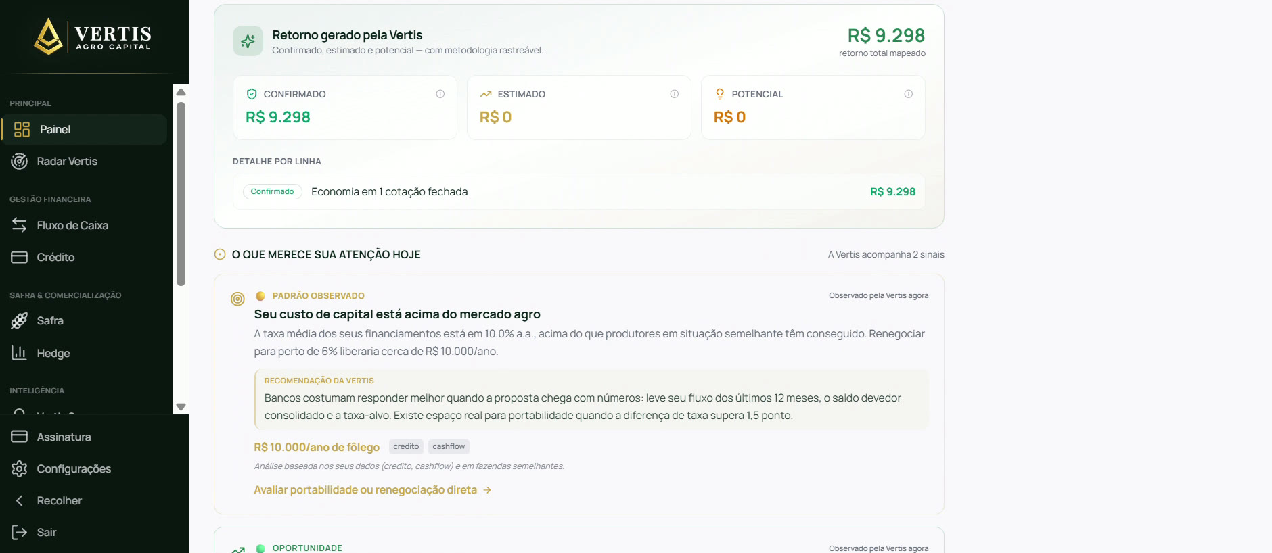Click the Crédito card icon
Viewport: 1272px width, 553px height.
20,257
